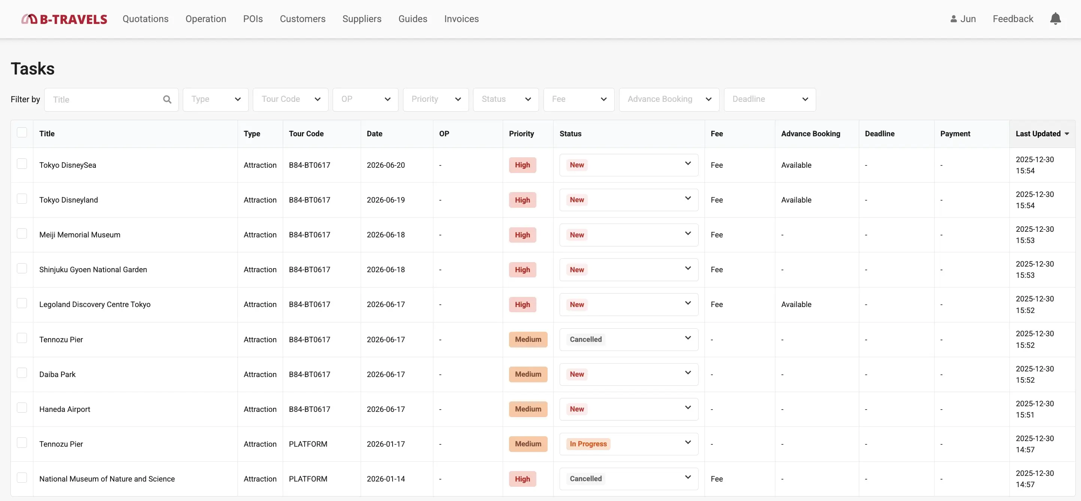Viewport: 1081px width, 501px height.
Task: Open the Customers page
Action: pos(303,19)
